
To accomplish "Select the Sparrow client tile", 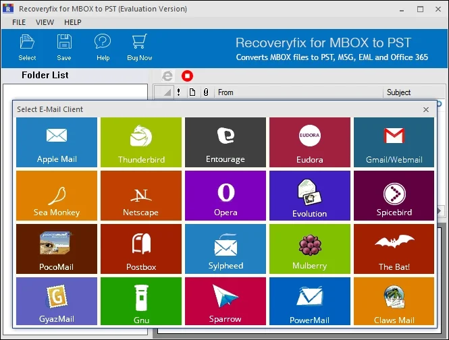I will coord(226,301).
